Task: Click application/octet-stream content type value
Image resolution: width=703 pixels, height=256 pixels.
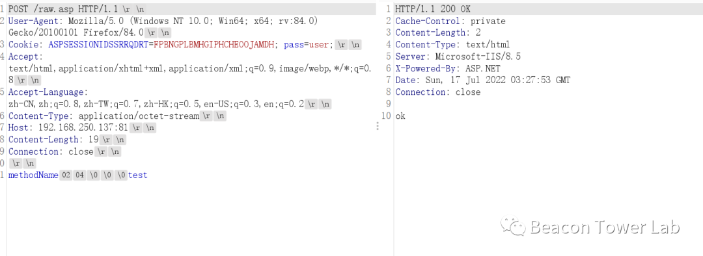Action: click(x=139, y=116)
